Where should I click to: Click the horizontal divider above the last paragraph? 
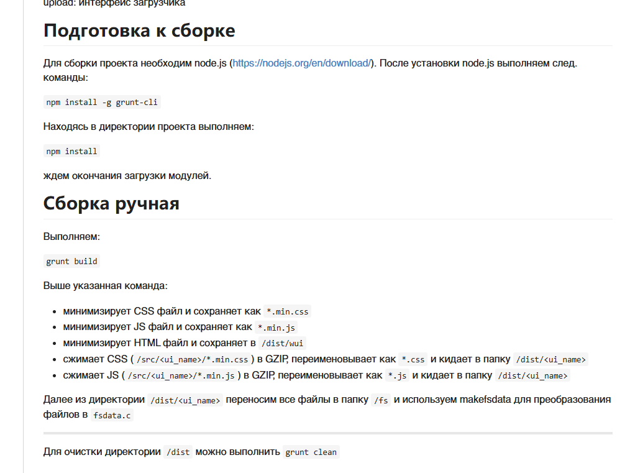pyautogui.click(x=327, y=433)
